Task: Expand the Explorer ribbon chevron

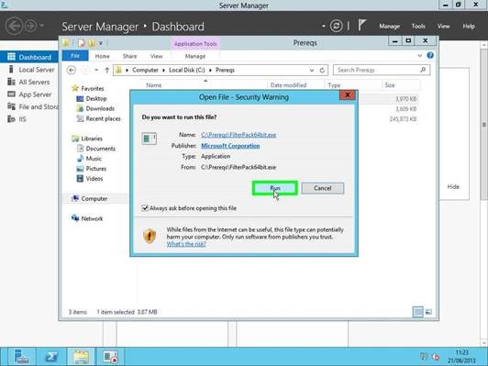Action: (x=419, y=56)
